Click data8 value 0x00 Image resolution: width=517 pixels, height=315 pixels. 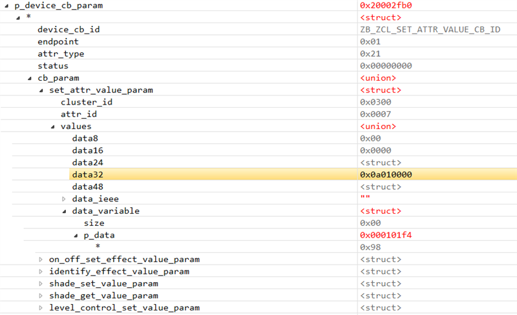pyautogui.click(x=370, y=138)
